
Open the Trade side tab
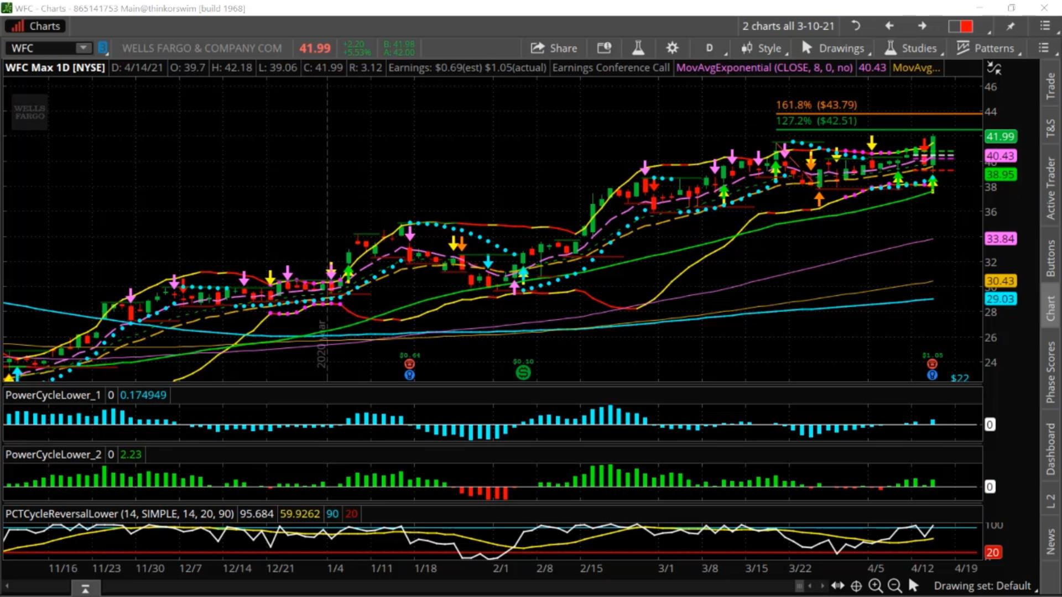click(1051, 86)
